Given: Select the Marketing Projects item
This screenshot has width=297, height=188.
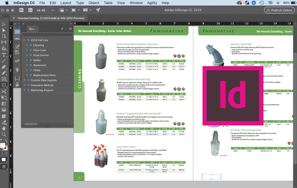Looking at the screenshot, I should click(x=42, y=90).
